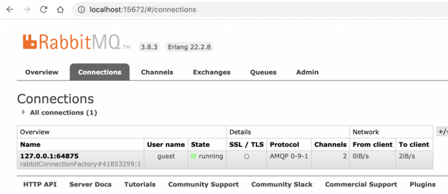This screenshot has height=194, width=448.
Task: Expand the All connections section
Action: [24, 112]
